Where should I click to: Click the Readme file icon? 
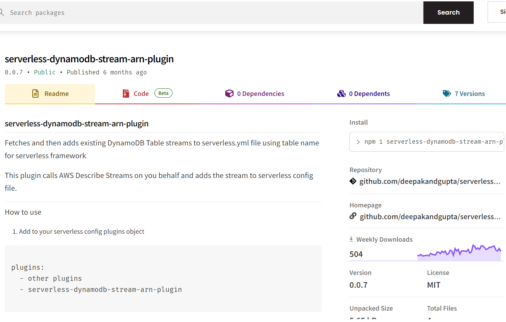35,93
